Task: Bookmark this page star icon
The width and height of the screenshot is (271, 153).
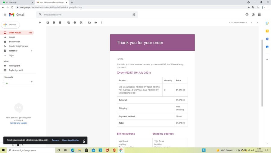Action: tap(258, 7)
